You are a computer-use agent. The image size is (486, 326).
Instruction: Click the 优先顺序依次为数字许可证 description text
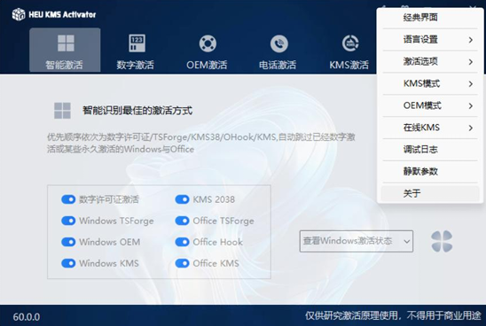[201, 143]
